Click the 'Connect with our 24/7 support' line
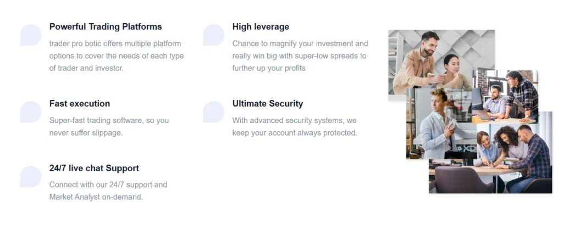This screenshot has width=563, height=235. click(108, 184)
